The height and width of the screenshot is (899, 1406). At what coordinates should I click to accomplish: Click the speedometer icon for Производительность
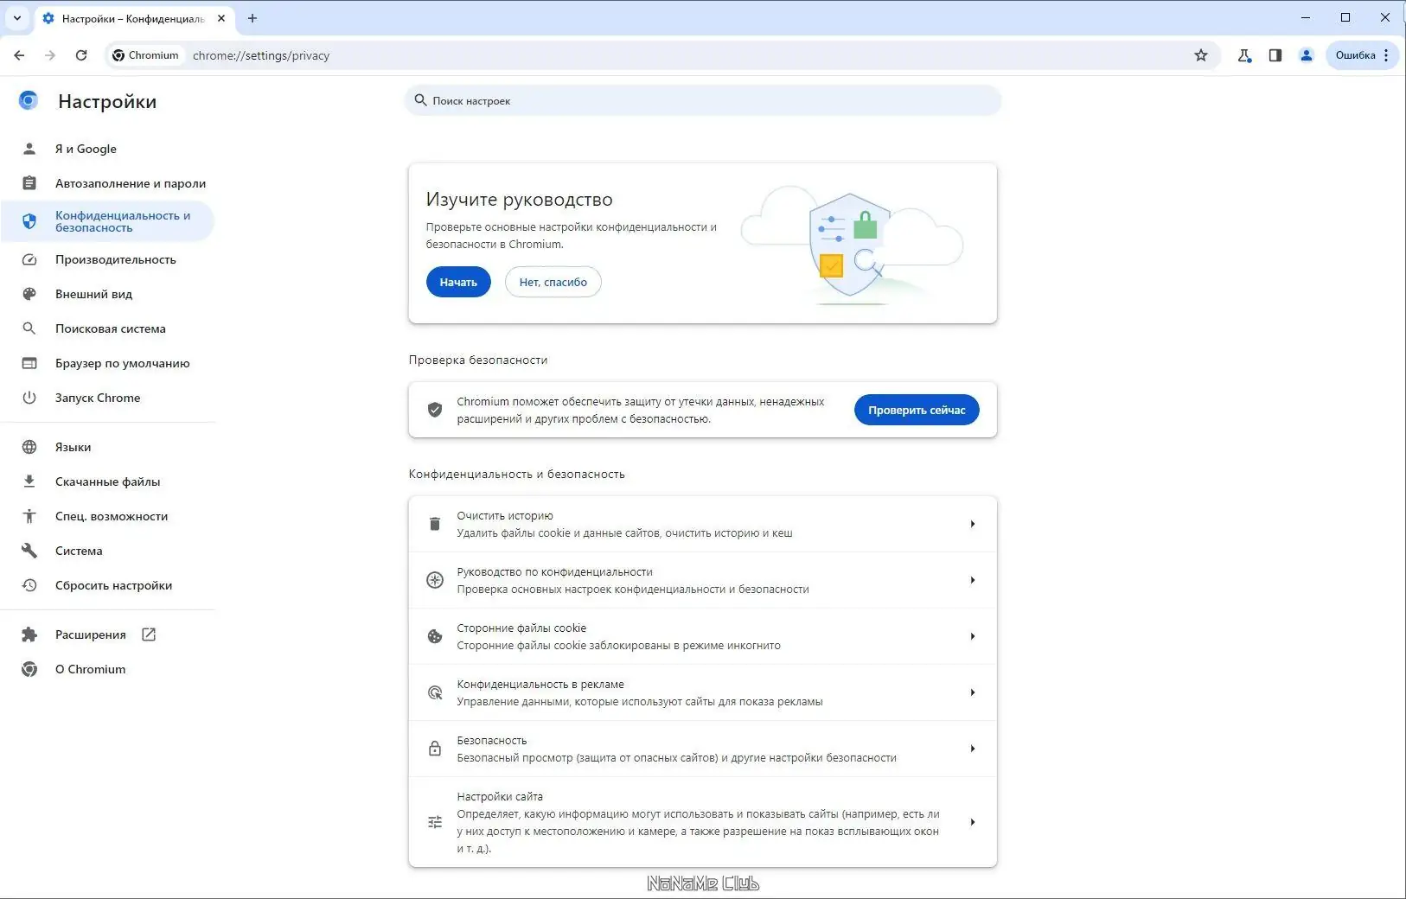[29, 259]
